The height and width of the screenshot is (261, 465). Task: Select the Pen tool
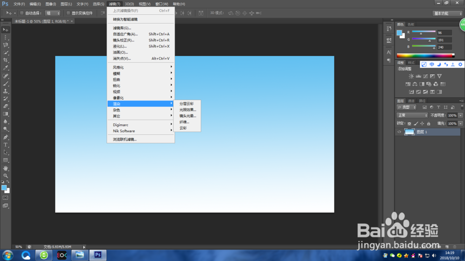pyautogui.click(x=6, y=137)
